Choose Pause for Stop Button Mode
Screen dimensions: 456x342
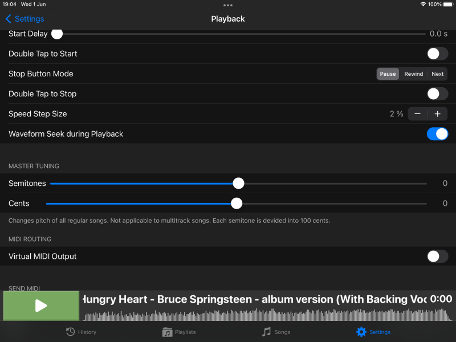click(388, 74)
